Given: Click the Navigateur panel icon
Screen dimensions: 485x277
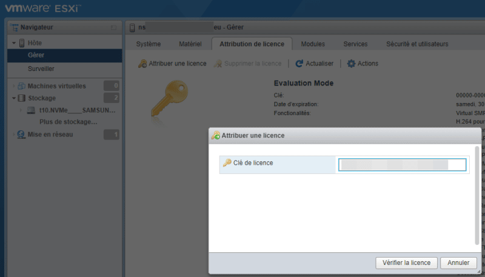Looking at the screenshot, I should tap(14, 27).
